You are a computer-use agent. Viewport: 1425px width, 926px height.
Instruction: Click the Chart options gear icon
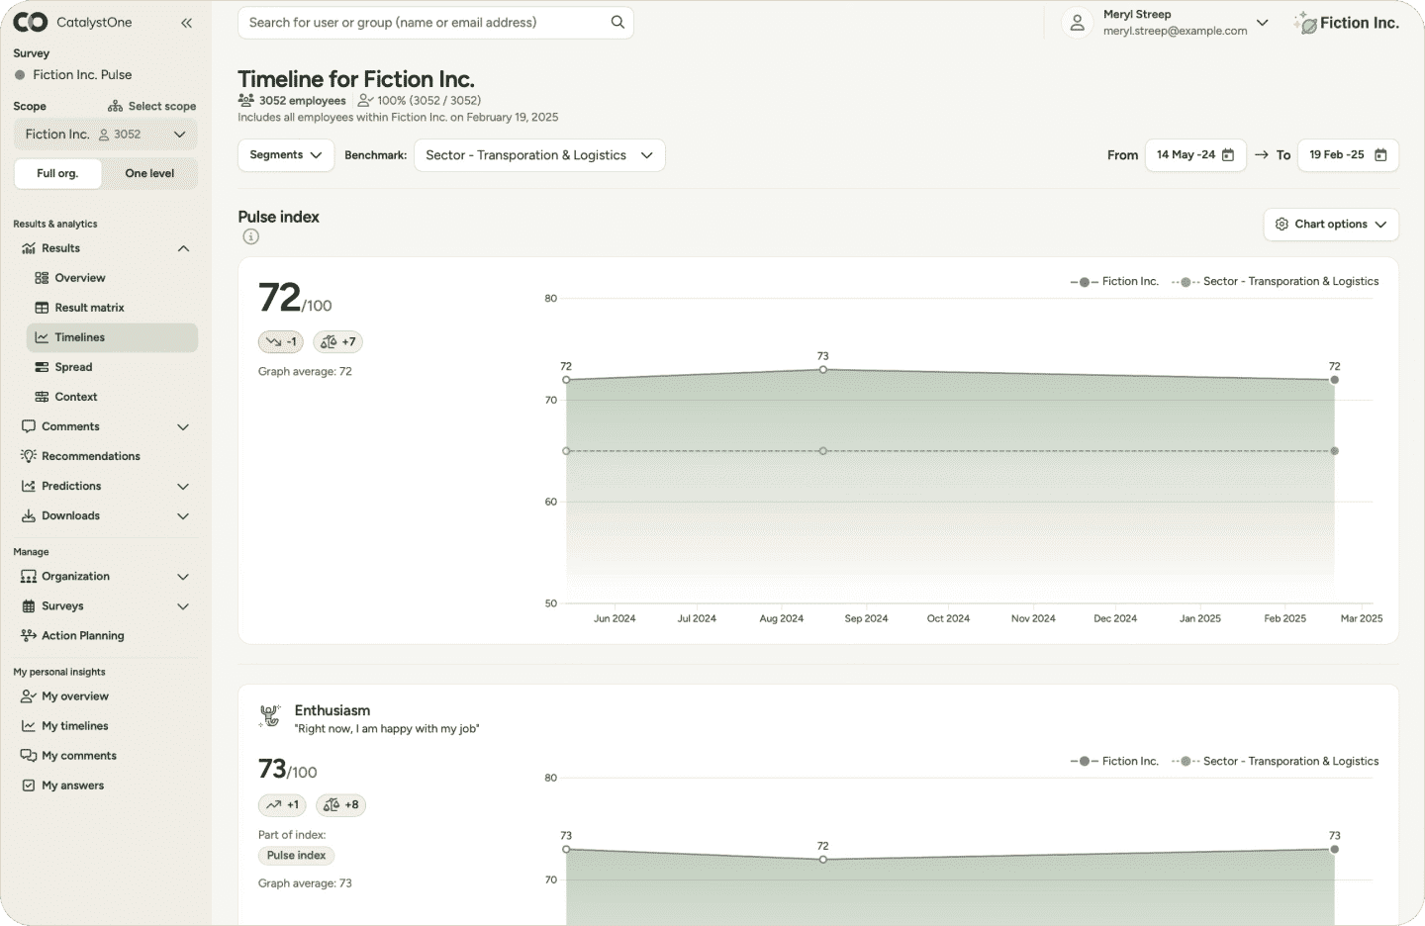pos(1282,225)
